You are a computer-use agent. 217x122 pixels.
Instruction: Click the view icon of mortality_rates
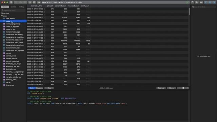tap(4, 80)
